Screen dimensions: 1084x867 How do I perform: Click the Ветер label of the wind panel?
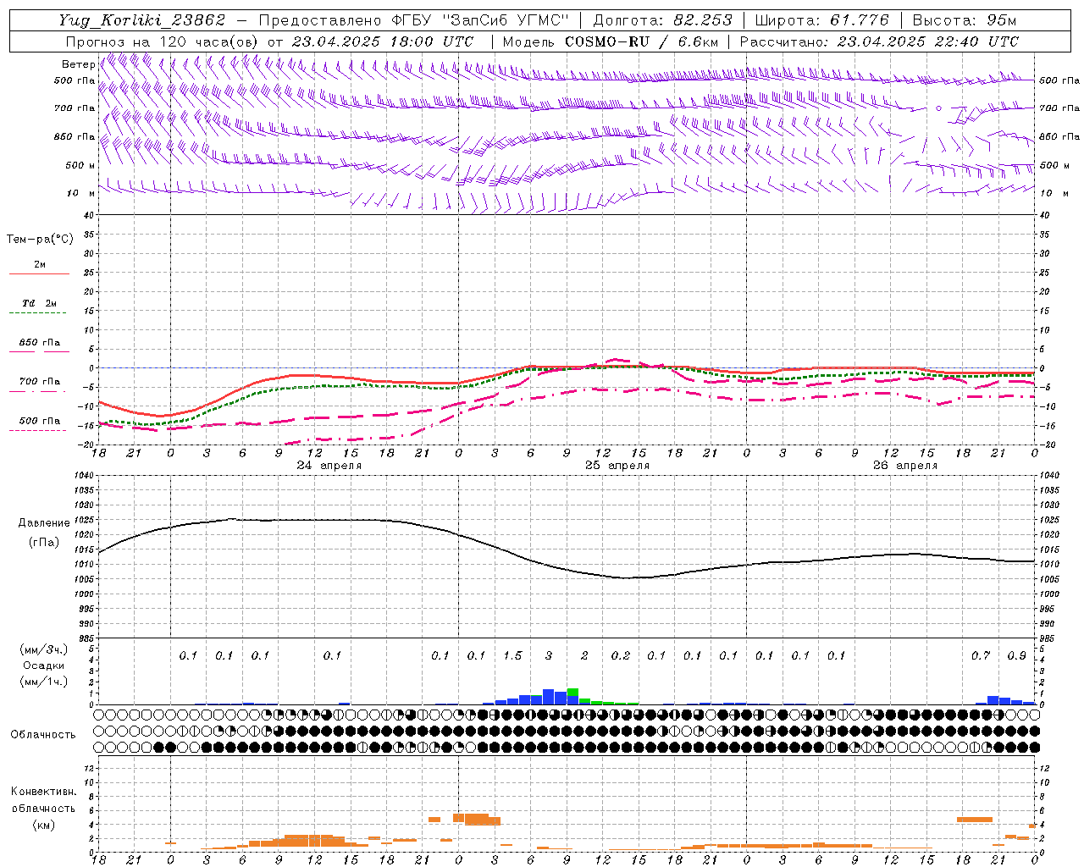[78, 64]
